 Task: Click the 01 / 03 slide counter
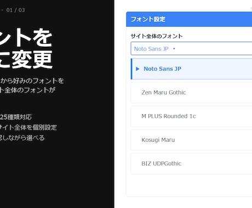(x=15, y=10)
